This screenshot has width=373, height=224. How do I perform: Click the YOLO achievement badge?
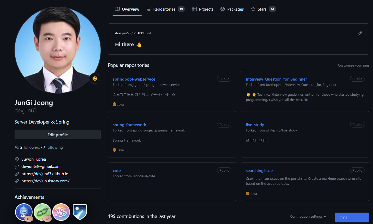click(61, 212)
